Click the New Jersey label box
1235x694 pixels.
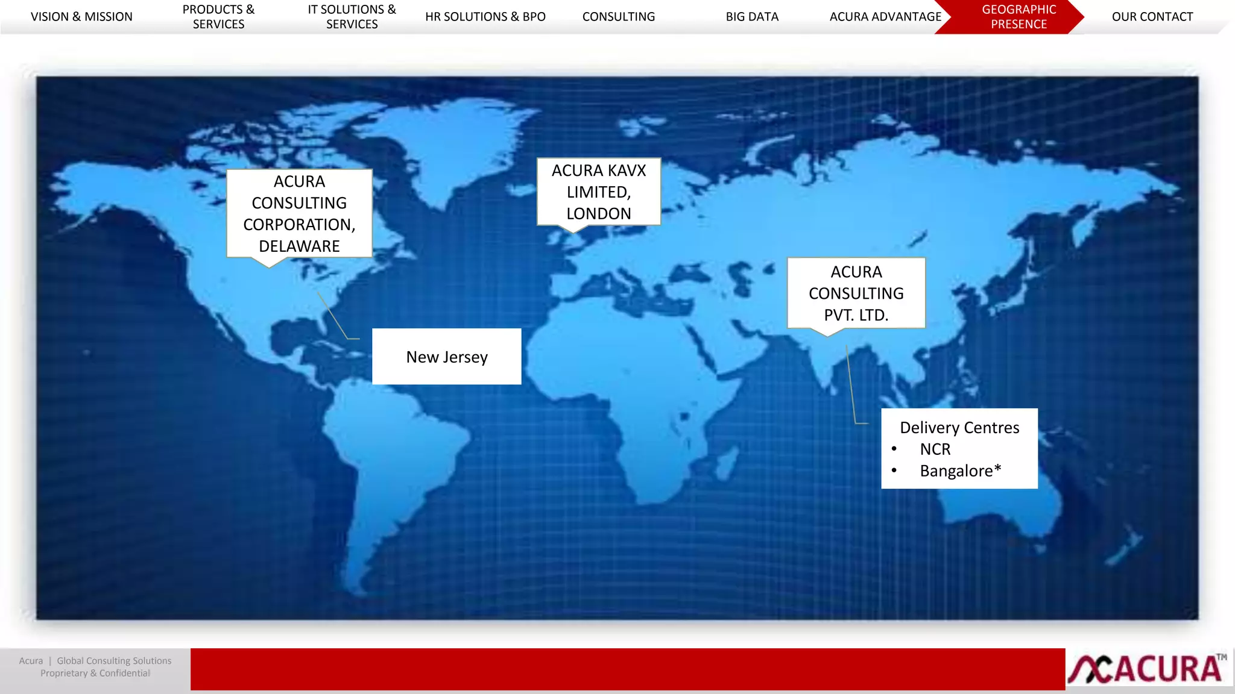click(x=447, y=357)
